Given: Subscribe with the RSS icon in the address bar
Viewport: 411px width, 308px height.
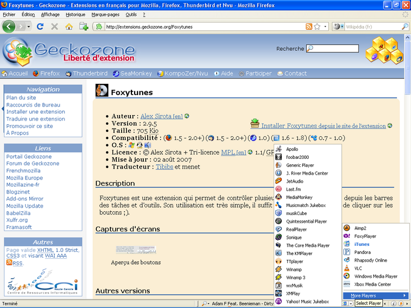Looking at the screenshot, I should click(309, 26).
